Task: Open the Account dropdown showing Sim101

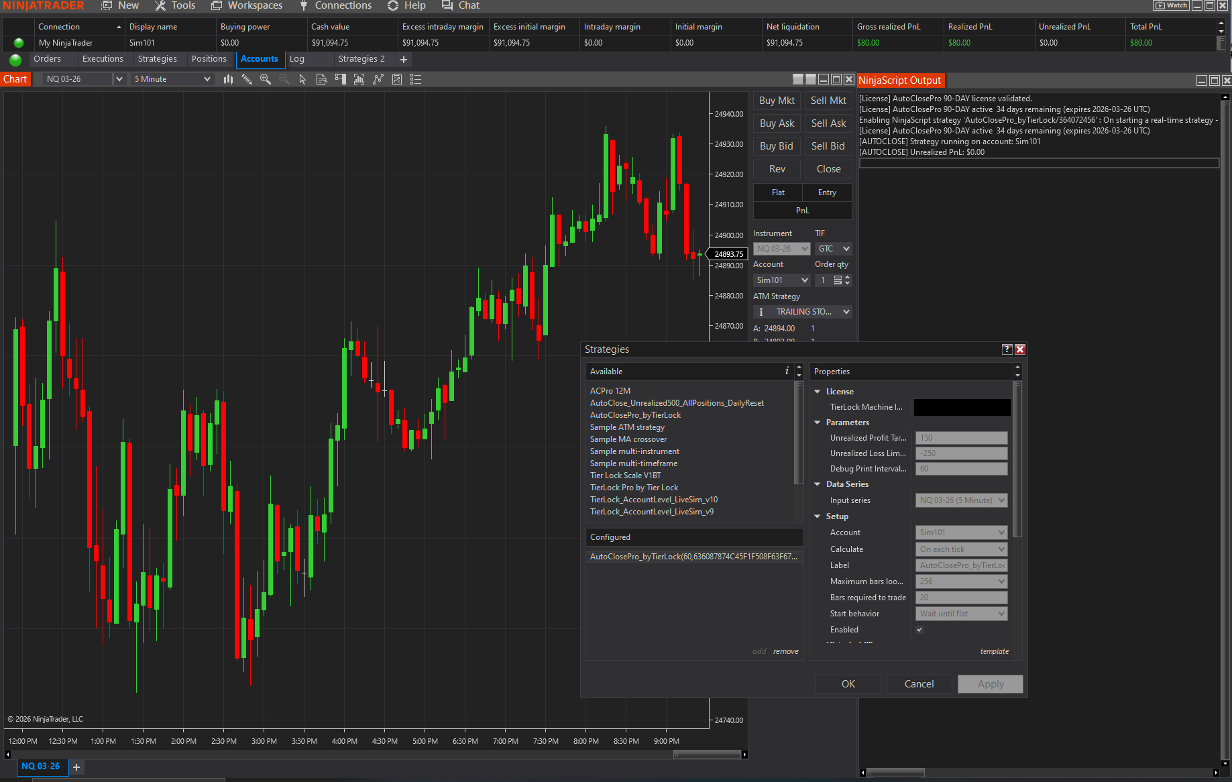Action: [961, 532]
